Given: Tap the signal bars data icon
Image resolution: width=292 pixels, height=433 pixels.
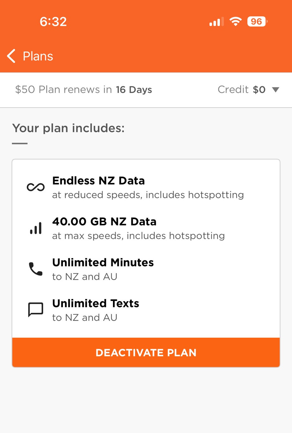Looking at the screenshot, I should [x=36, y=228].
